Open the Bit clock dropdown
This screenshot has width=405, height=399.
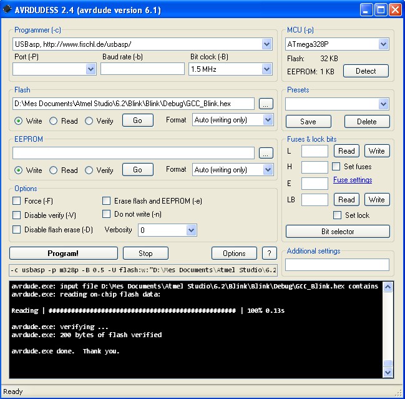click(x=267, y=69)
